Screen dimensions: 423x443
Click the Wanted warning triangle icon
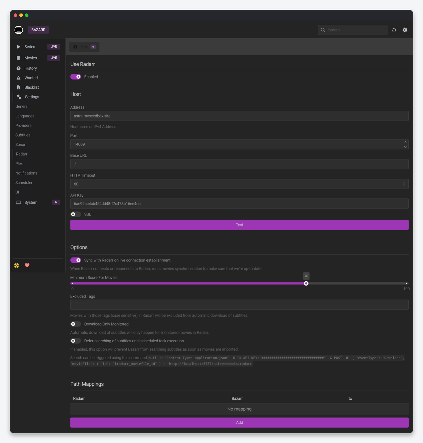(19, 78)
